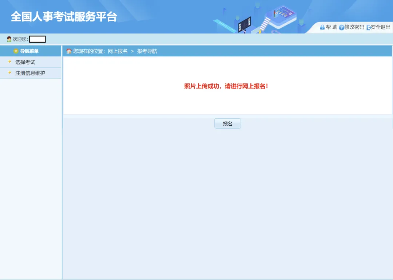点击修改密码前的问号圆形图标
Screen dimensions: 393x280
(x=341, y=27)
